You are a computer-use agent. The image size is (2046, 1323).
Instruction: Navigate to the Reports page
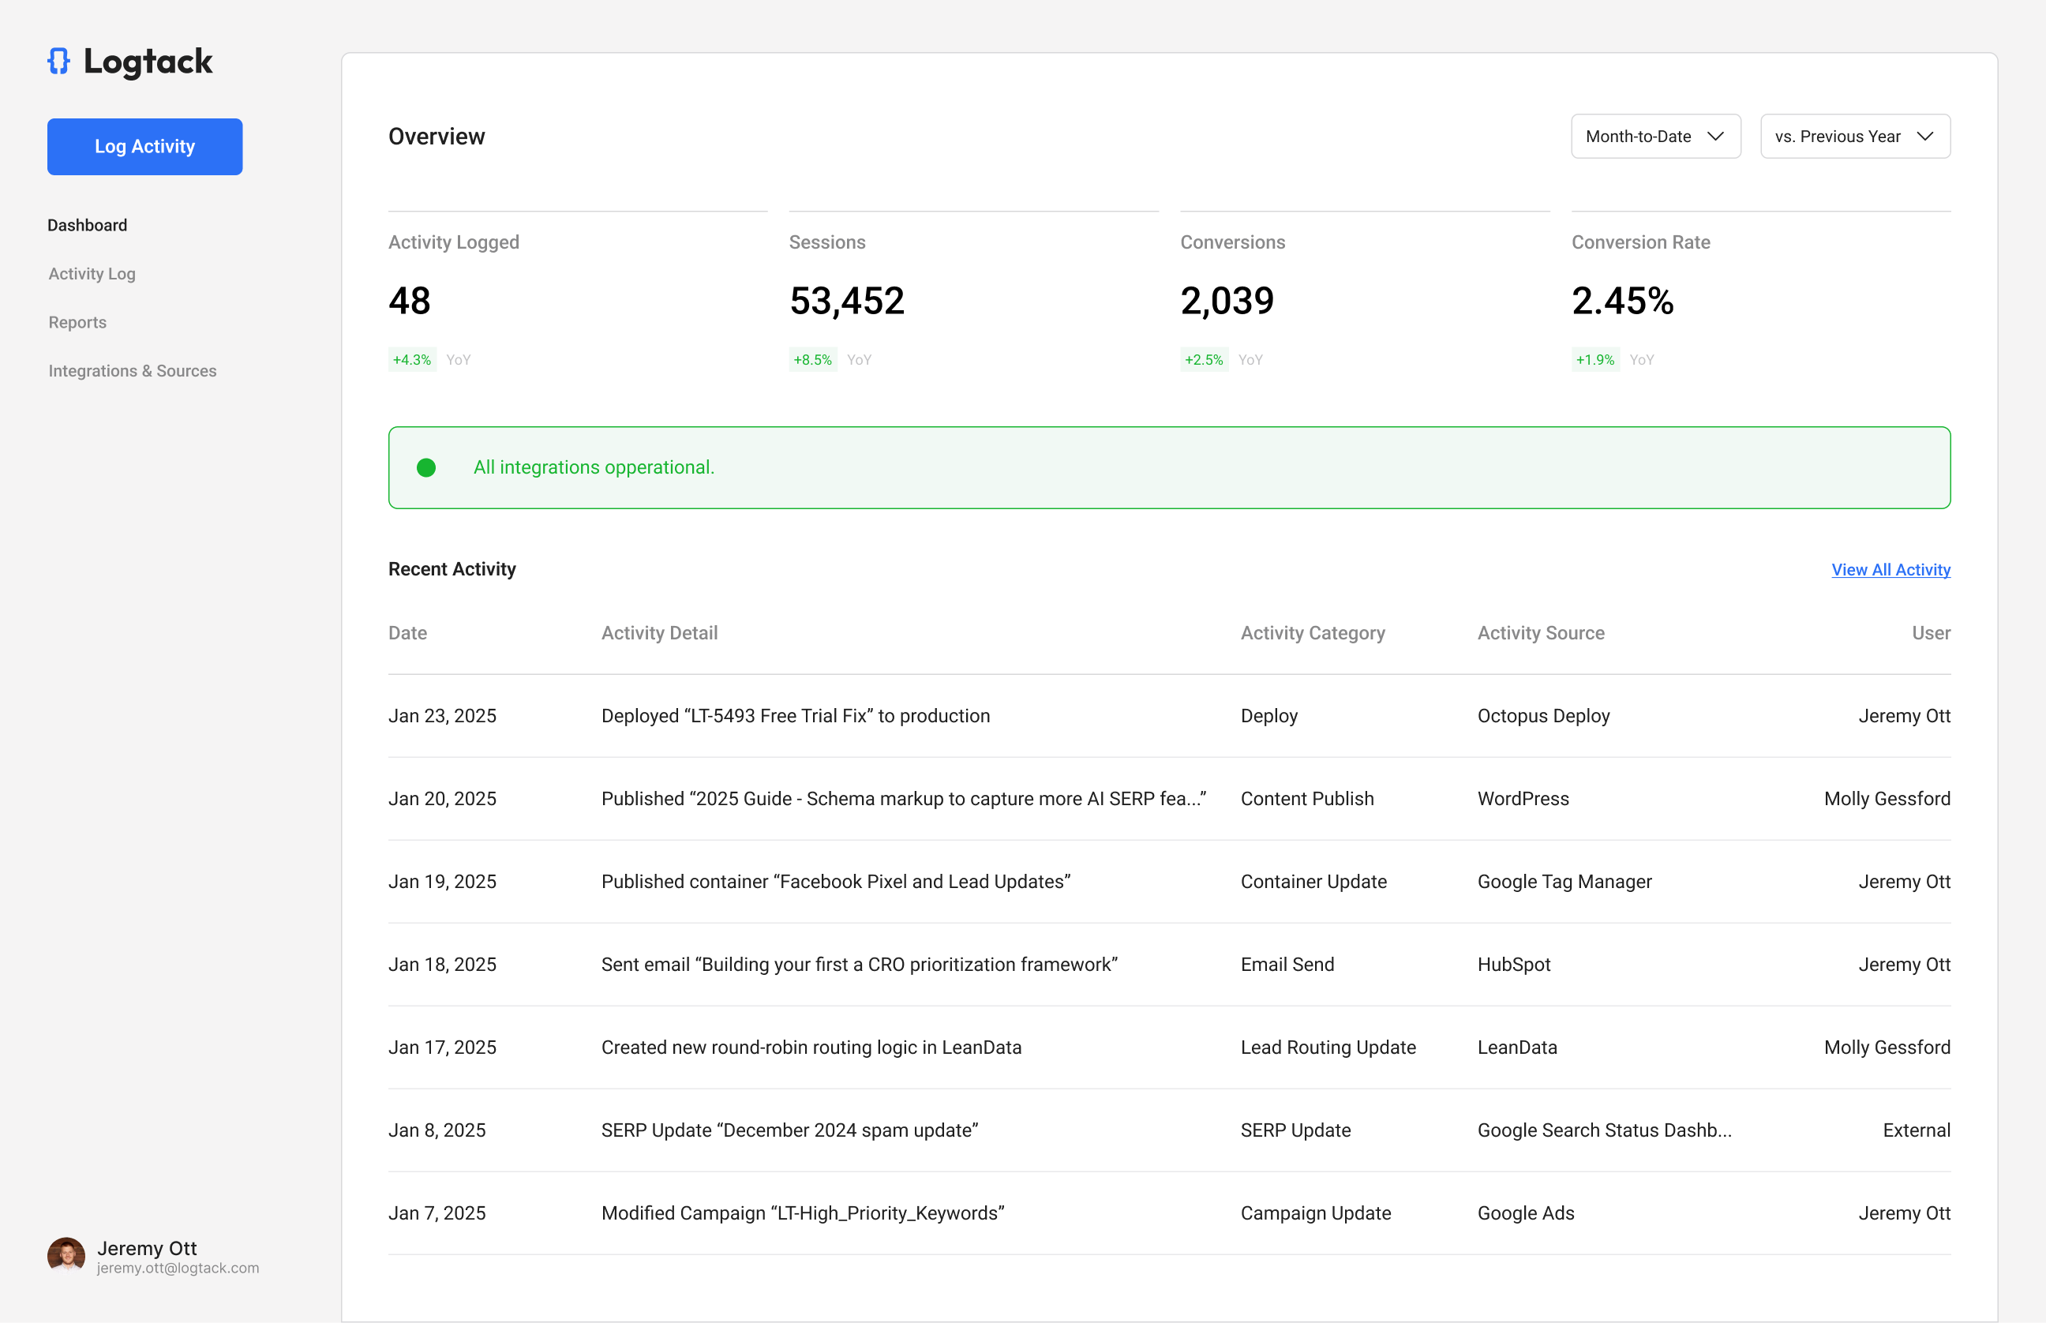[x=77, y=322]
